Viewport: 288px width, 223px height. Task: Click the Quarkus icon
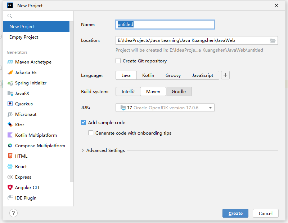tap(10, 104)
